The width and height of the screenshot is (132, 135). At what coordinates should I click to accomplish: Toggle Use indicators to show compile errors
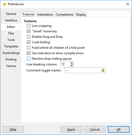[28, 53]
